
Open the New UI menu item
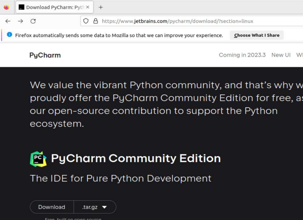[x=281, y=55]
